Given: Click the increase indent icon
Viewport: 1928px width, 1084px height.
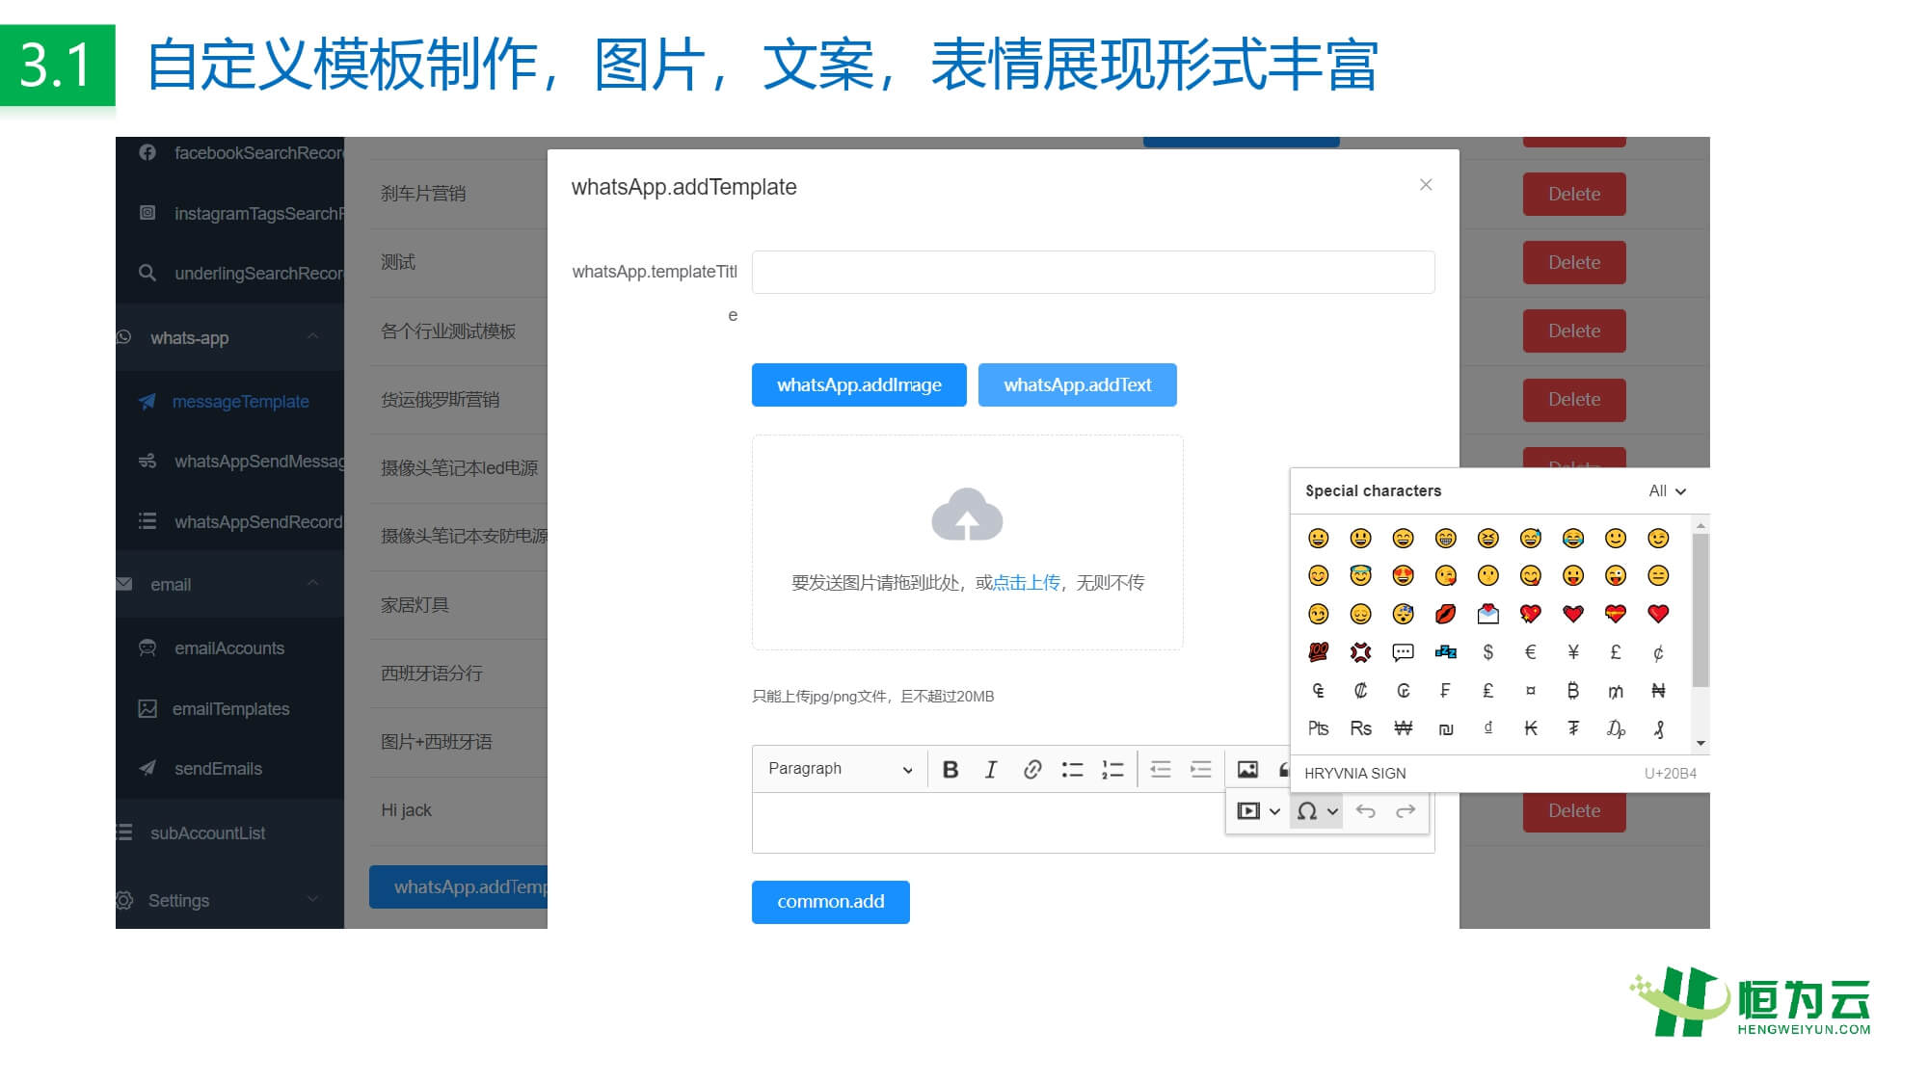Looking at the screenshot, I should coord(1200,769).
